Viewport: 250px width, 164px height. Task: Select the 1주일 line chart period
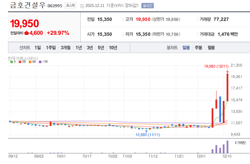51,48
